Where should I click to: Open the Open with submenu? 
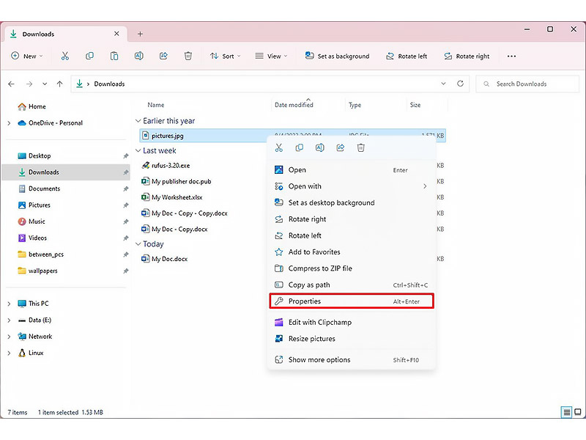[x=352, y=186]
